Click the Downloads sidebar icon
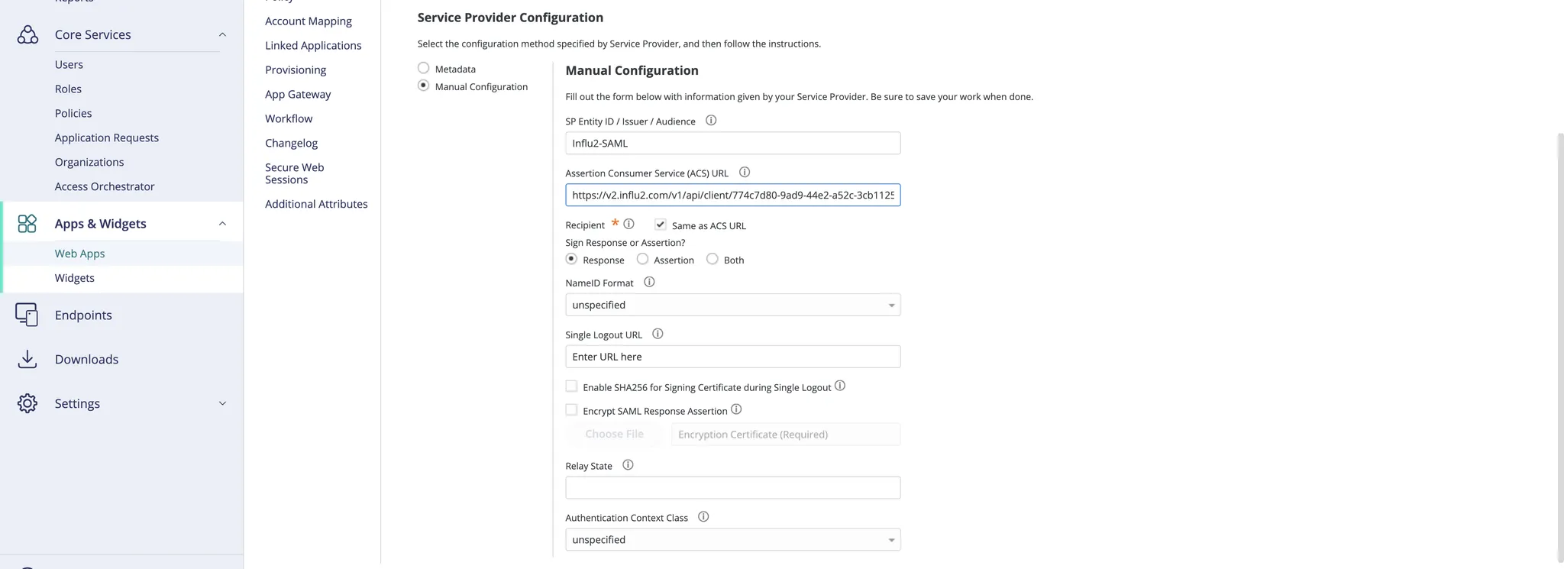1564x569 pixels. click(27, 359)
